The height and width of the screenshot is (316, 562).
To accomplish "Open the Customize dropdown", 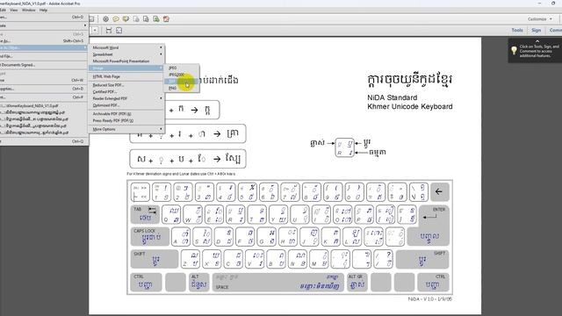I will point(540,19).
